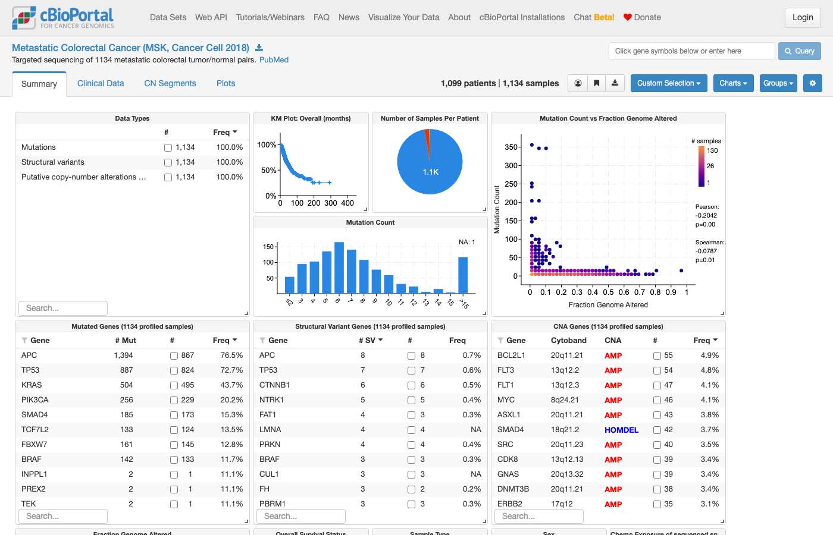Select the BCL2L1 AMP checkbox
The width and height of the screenshot is (833, 535).
click(657, 355)
